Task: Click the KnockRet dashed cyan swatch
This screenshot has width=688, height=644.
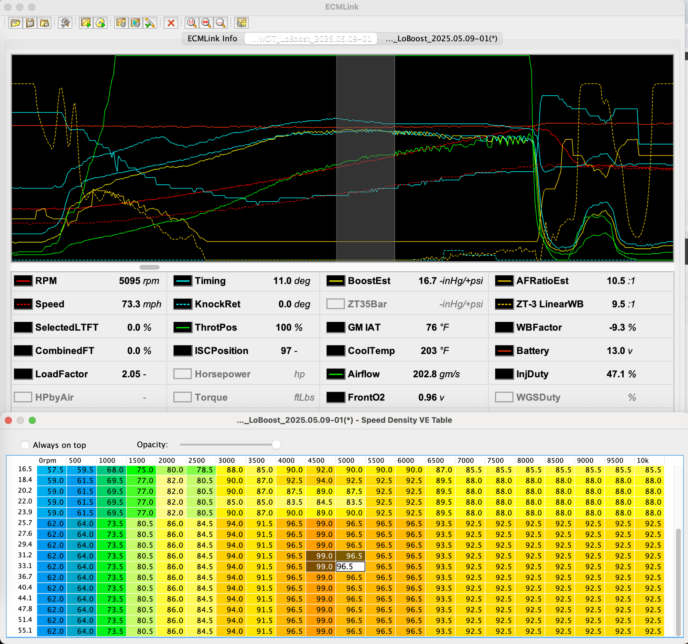Action: [182, 304]
